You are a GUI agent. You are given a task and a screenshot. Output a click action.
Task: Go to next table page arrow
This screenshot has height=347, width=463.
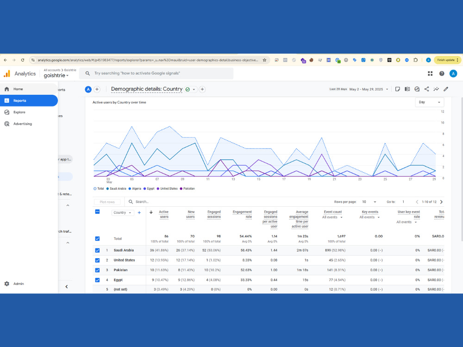[441, 202]
